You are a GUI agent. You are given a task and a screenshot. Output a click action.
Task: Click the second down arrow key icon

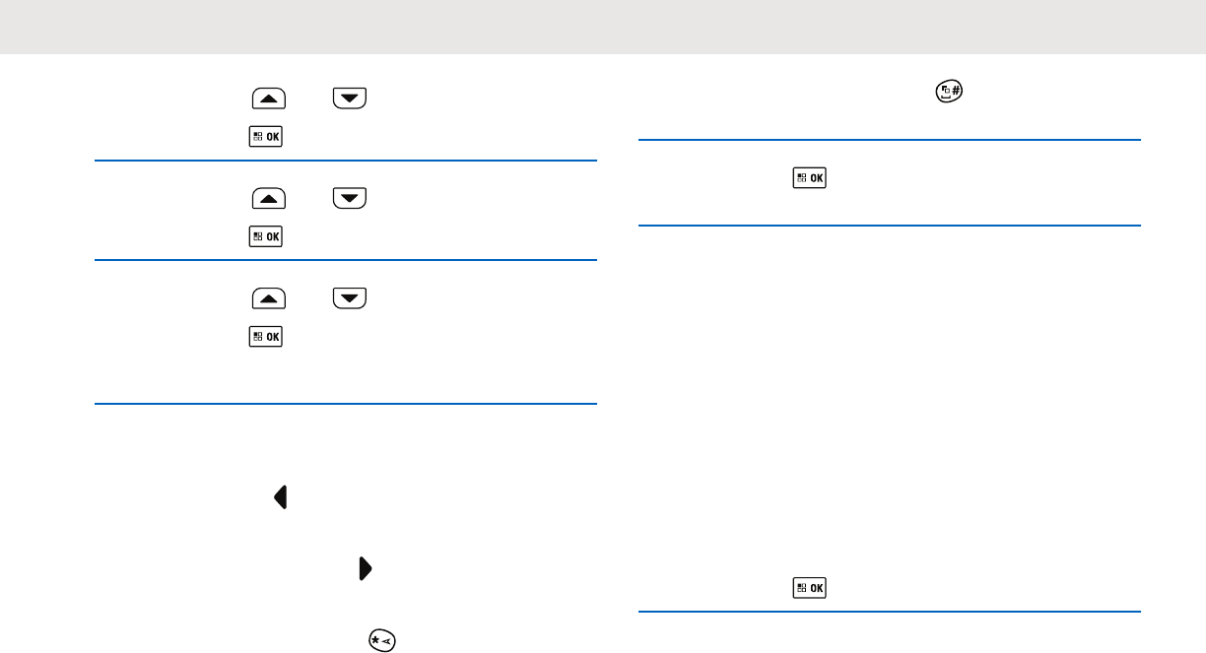(x=349, y=198)
